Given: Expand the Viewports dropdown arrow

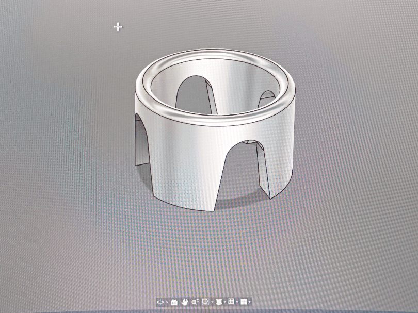Looking at the screenshot, I should [x=250, y=302].
